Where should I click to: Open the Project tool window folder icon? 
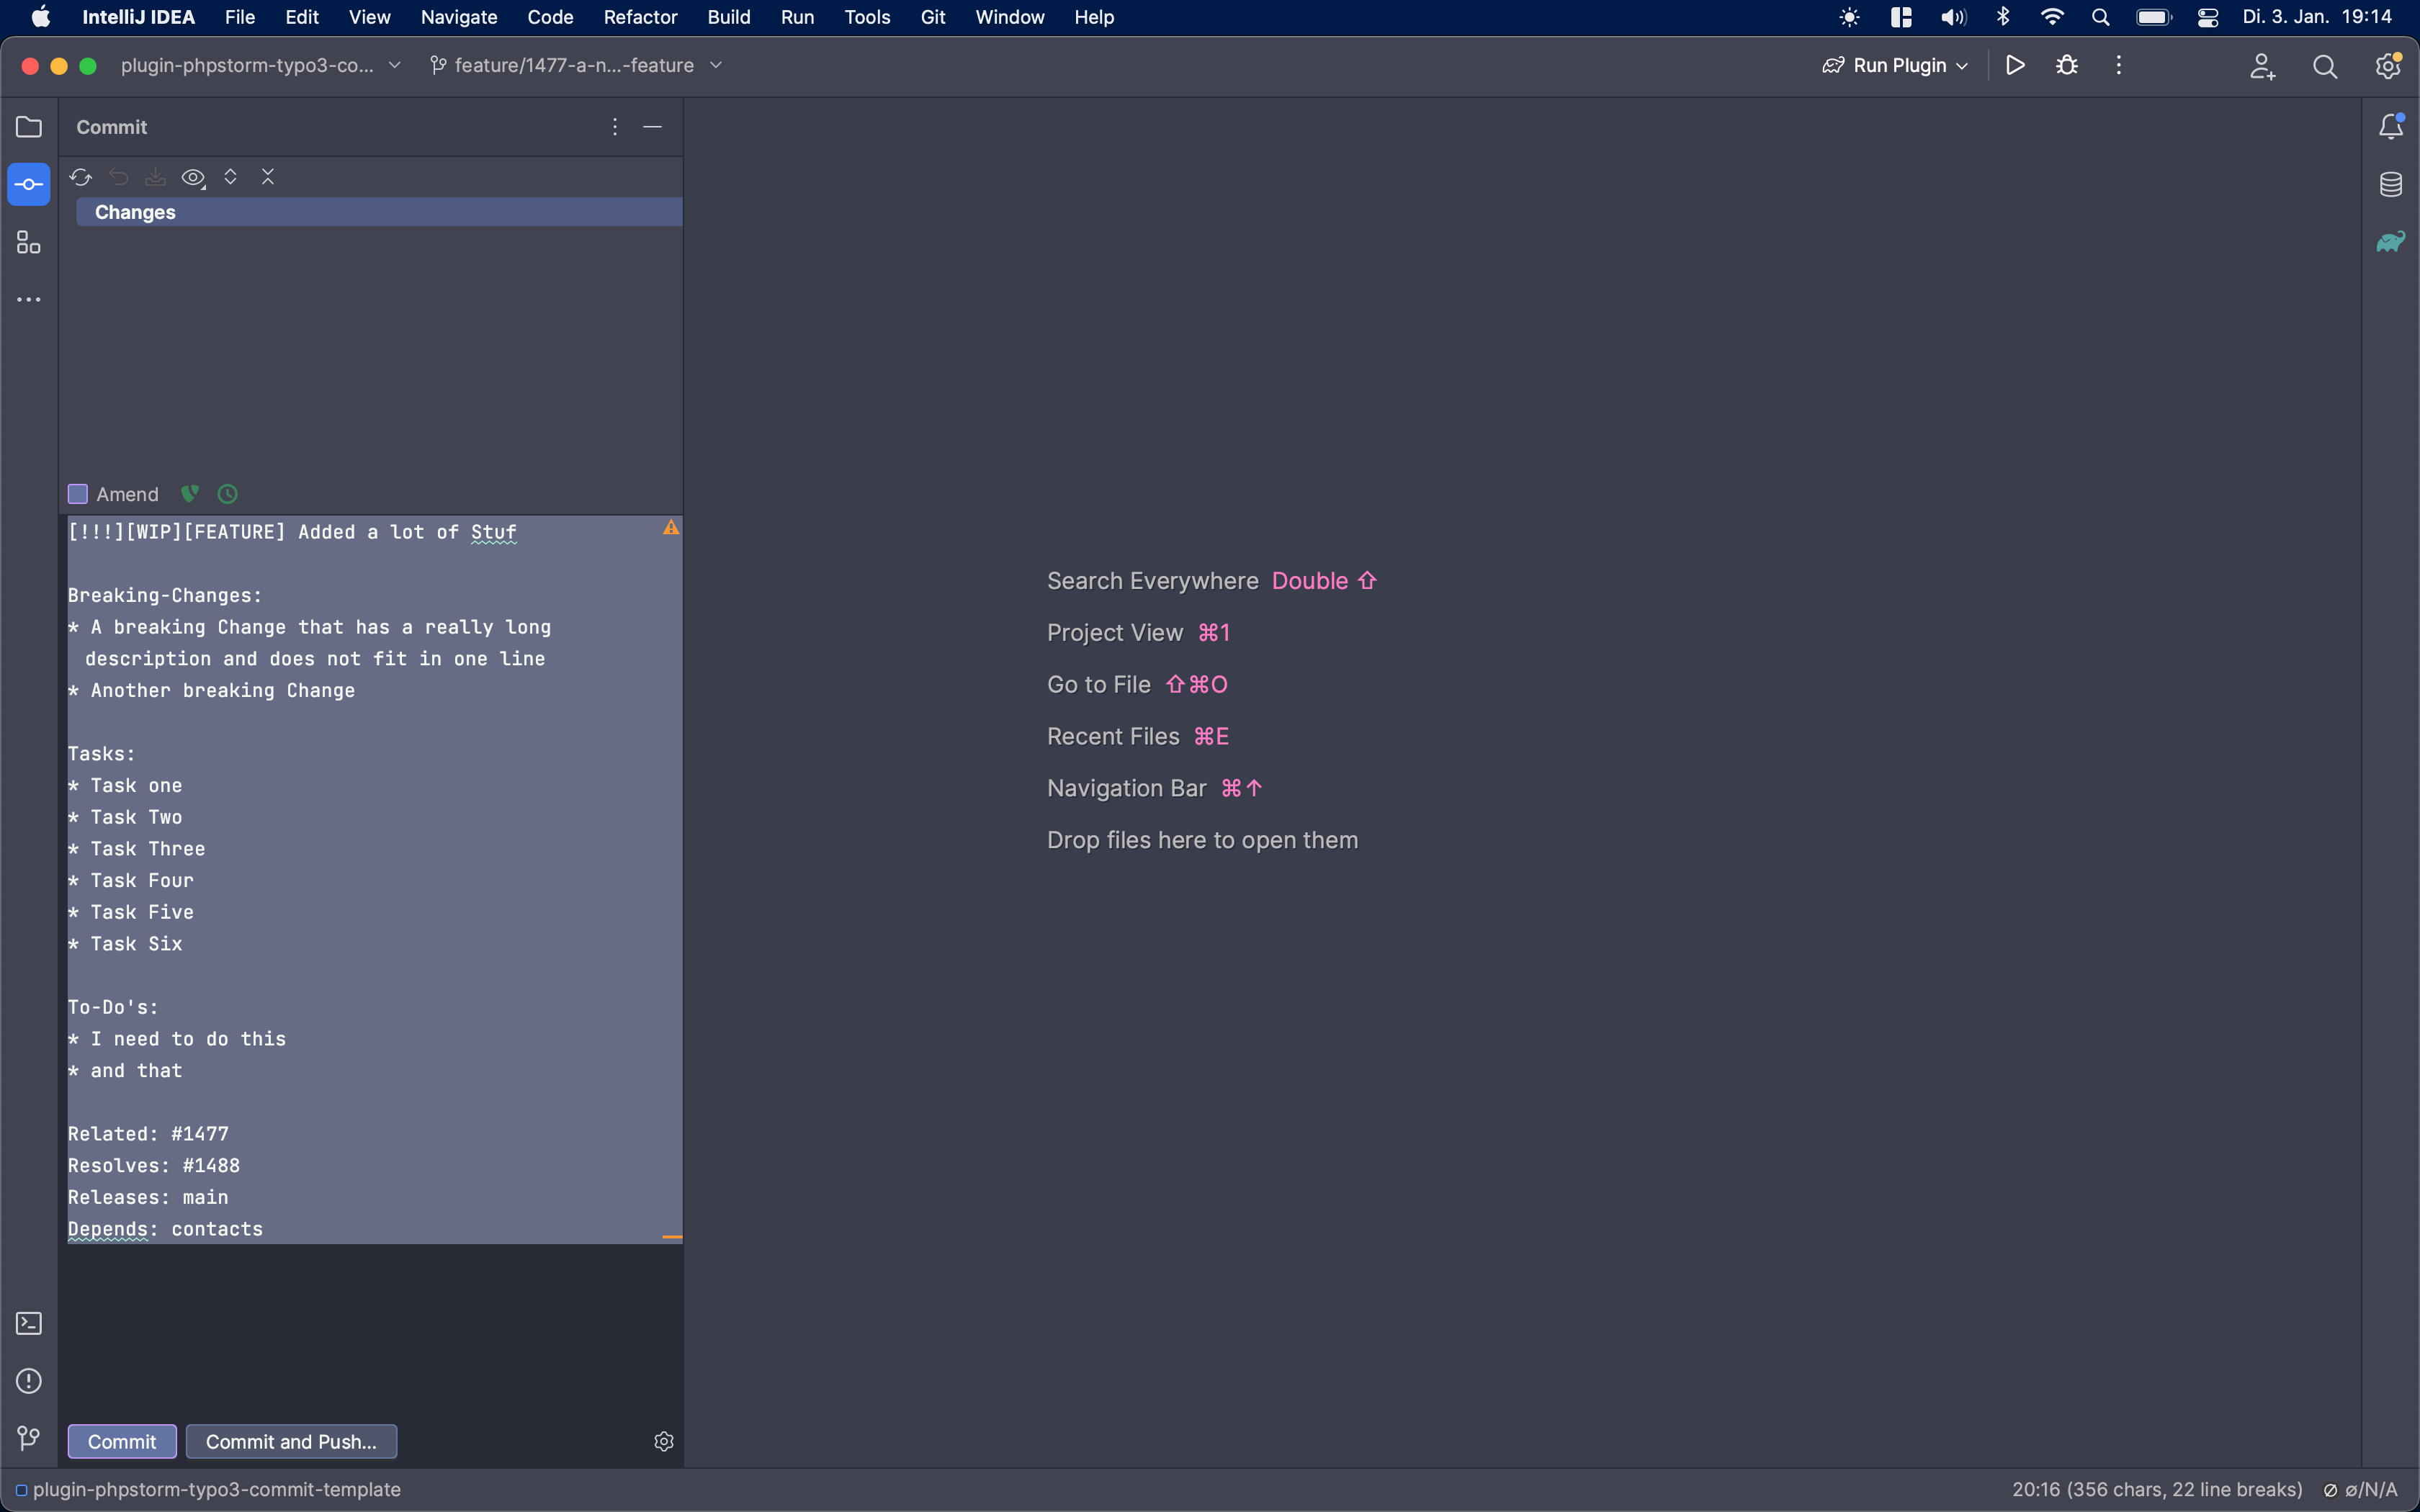click(x=29, y=127)
